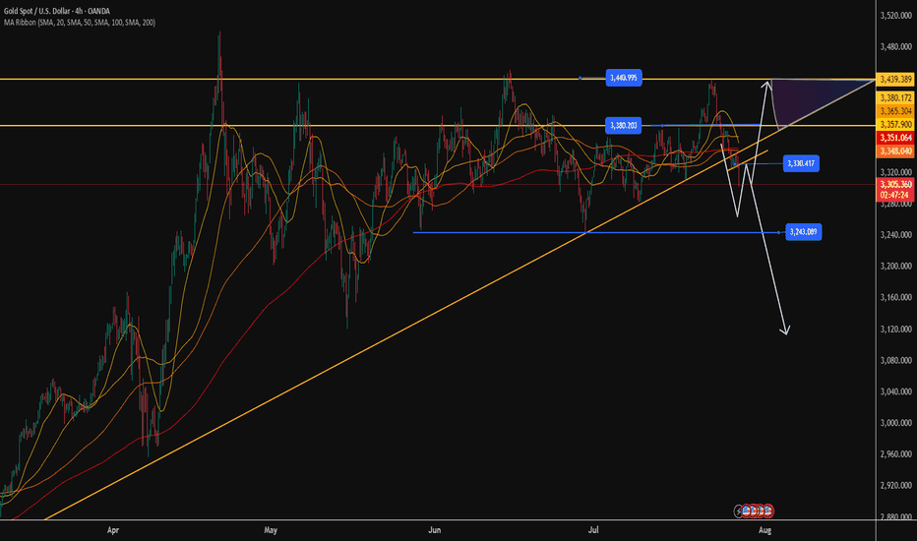Select the blue 3,330.417 price label
917x541 pixels.
(801, 163)
